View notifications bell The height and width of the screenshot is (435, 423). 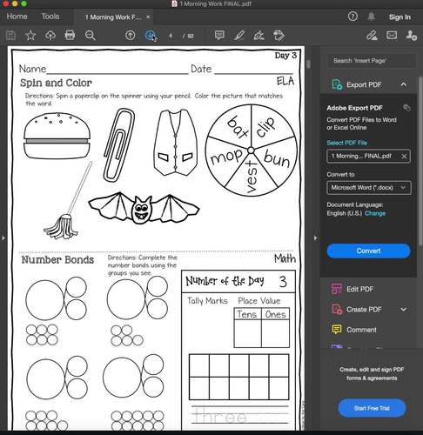(372, 17)
